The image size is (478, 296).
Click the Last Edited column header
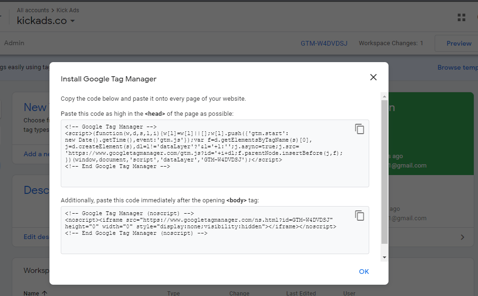(301, 293)
